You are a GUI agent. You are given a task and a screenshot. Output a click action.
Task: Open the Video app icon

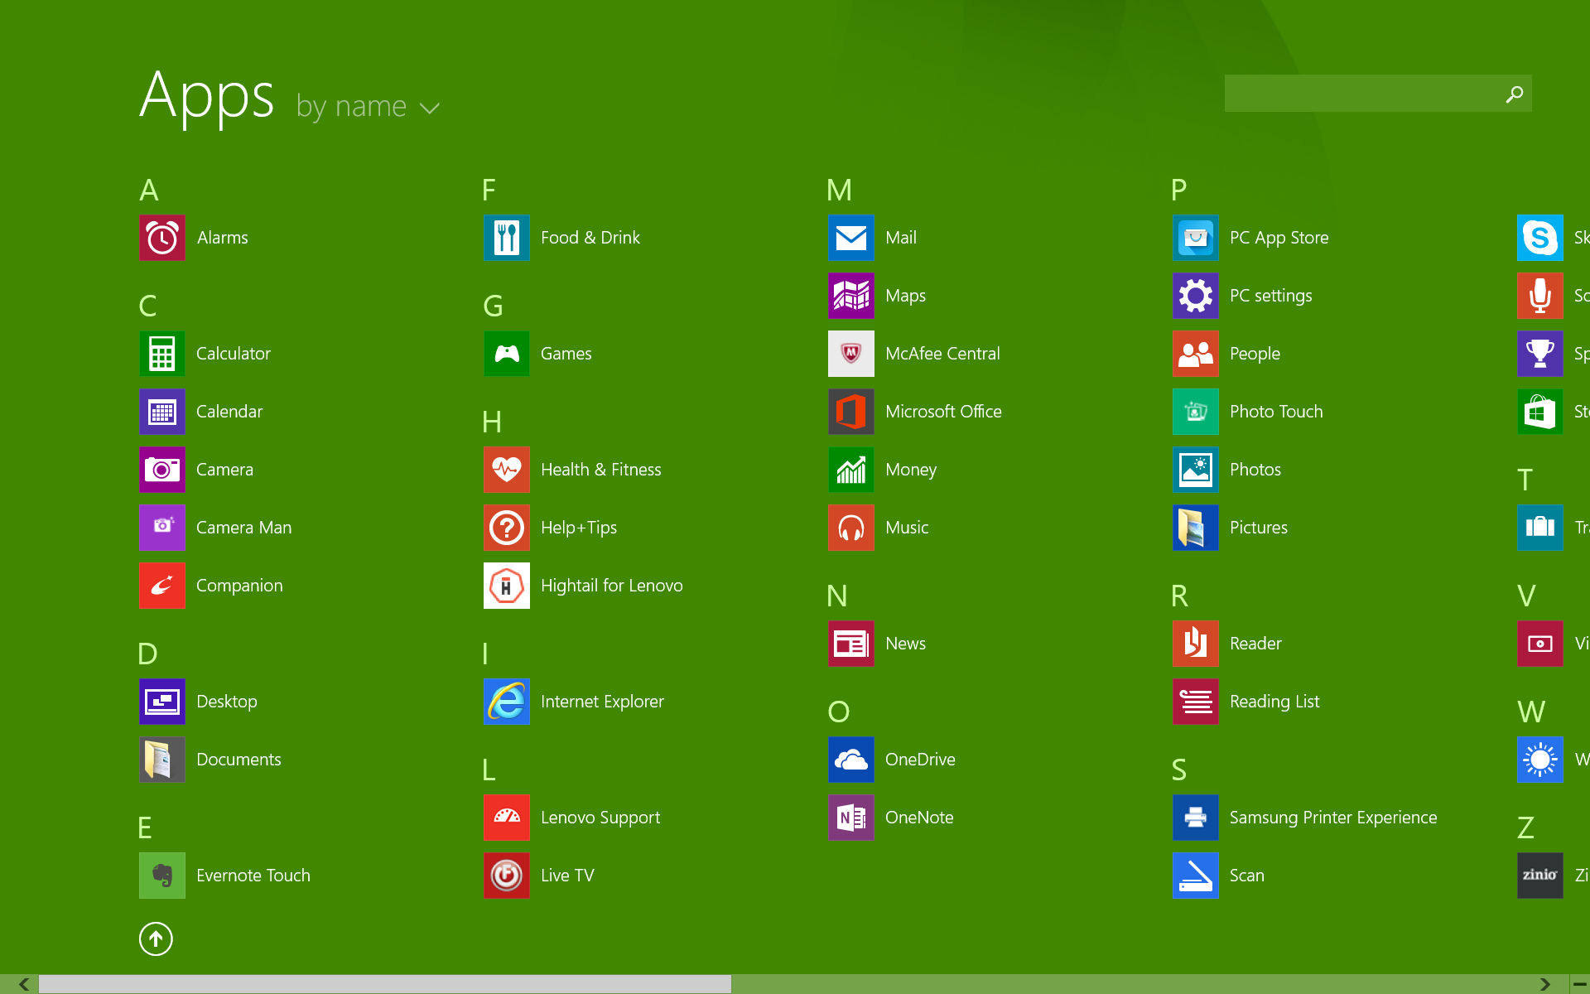tap(1539, 644)
